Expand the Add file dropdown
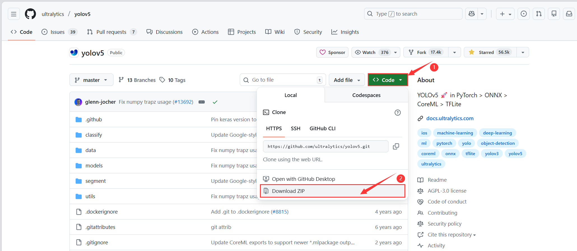Image resolution: width=577 pixels, height=251 pixels. [x=347, y=80]
